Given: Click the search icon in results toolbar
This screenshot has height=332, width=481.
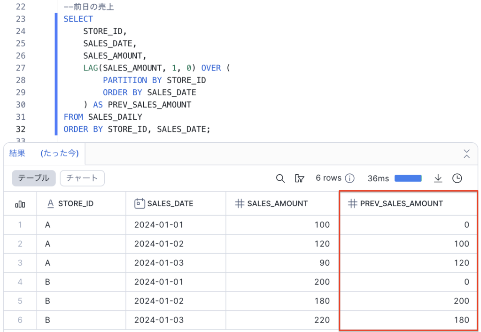Looking at the screenshot, I should pyautogui.click(x=280, y=178).
